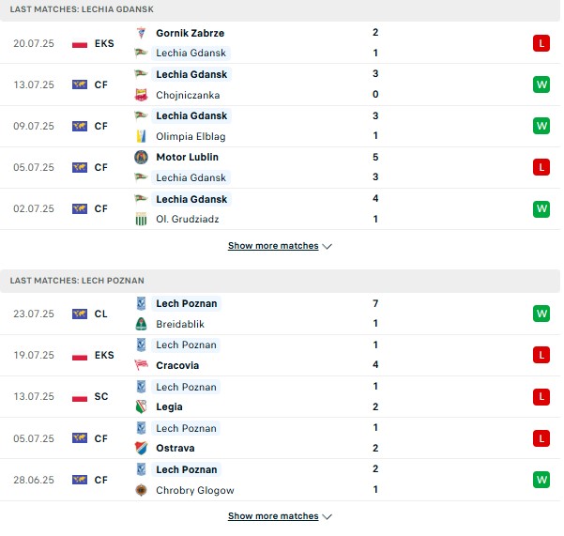
Task: Select the Last Matches: Lech Poznan header
Action: pyautogui.click(x=280, y=281)
